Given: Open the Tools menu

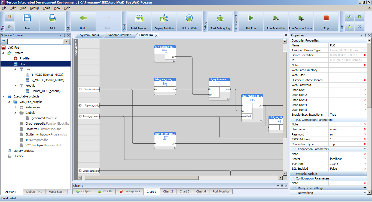Looking at the screenshot, I should pos(46,8).
